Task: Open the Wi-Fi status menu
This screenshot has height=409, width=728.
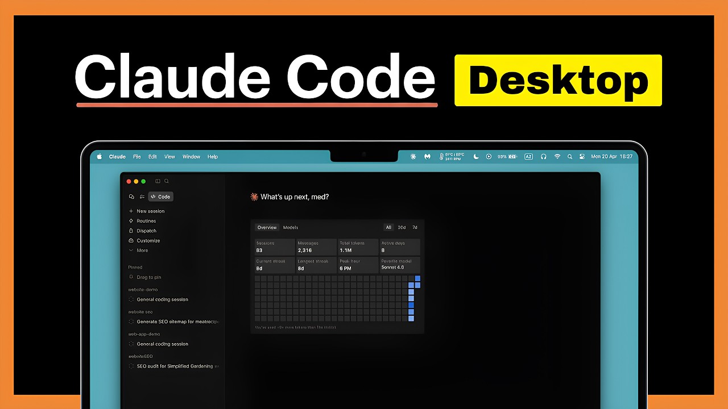Action: [557, 157]
